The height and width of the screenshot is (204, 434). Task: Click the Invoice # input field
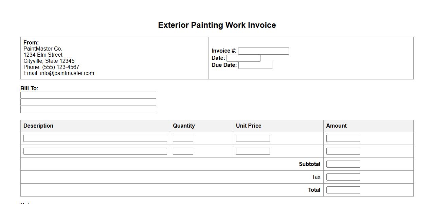(x=263, y=51)
